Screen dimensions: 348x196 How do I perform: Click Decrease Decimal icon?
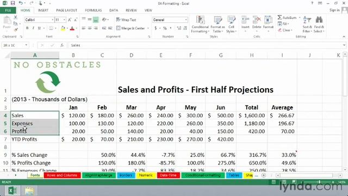pos(185,28)
